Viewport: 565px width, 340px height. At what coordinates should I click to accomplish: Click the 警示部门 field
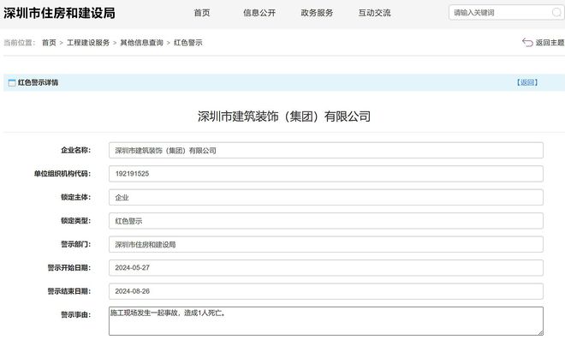click(326, 244)
